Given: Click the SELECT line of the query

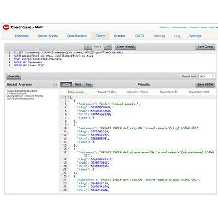Looking at the screenshot, I should [69, 52].
